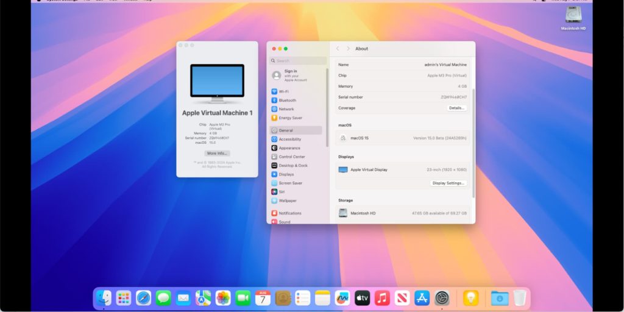
Task: Open the Network settings pane
Action: (x=286, y=109)
